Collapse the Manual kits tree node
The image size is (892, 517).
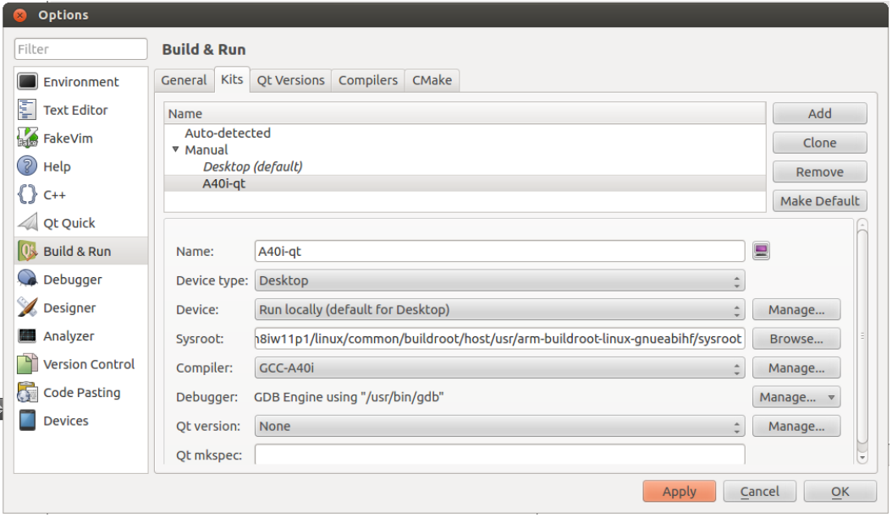(176, 150)
